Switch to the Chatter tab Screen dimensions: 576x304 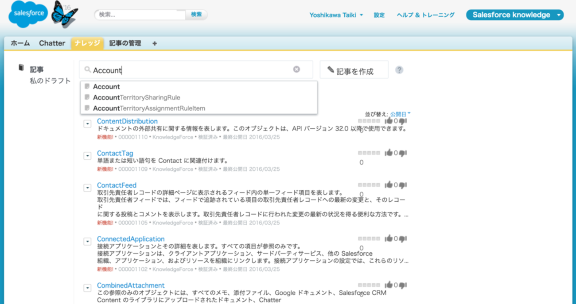click(52, 43)
